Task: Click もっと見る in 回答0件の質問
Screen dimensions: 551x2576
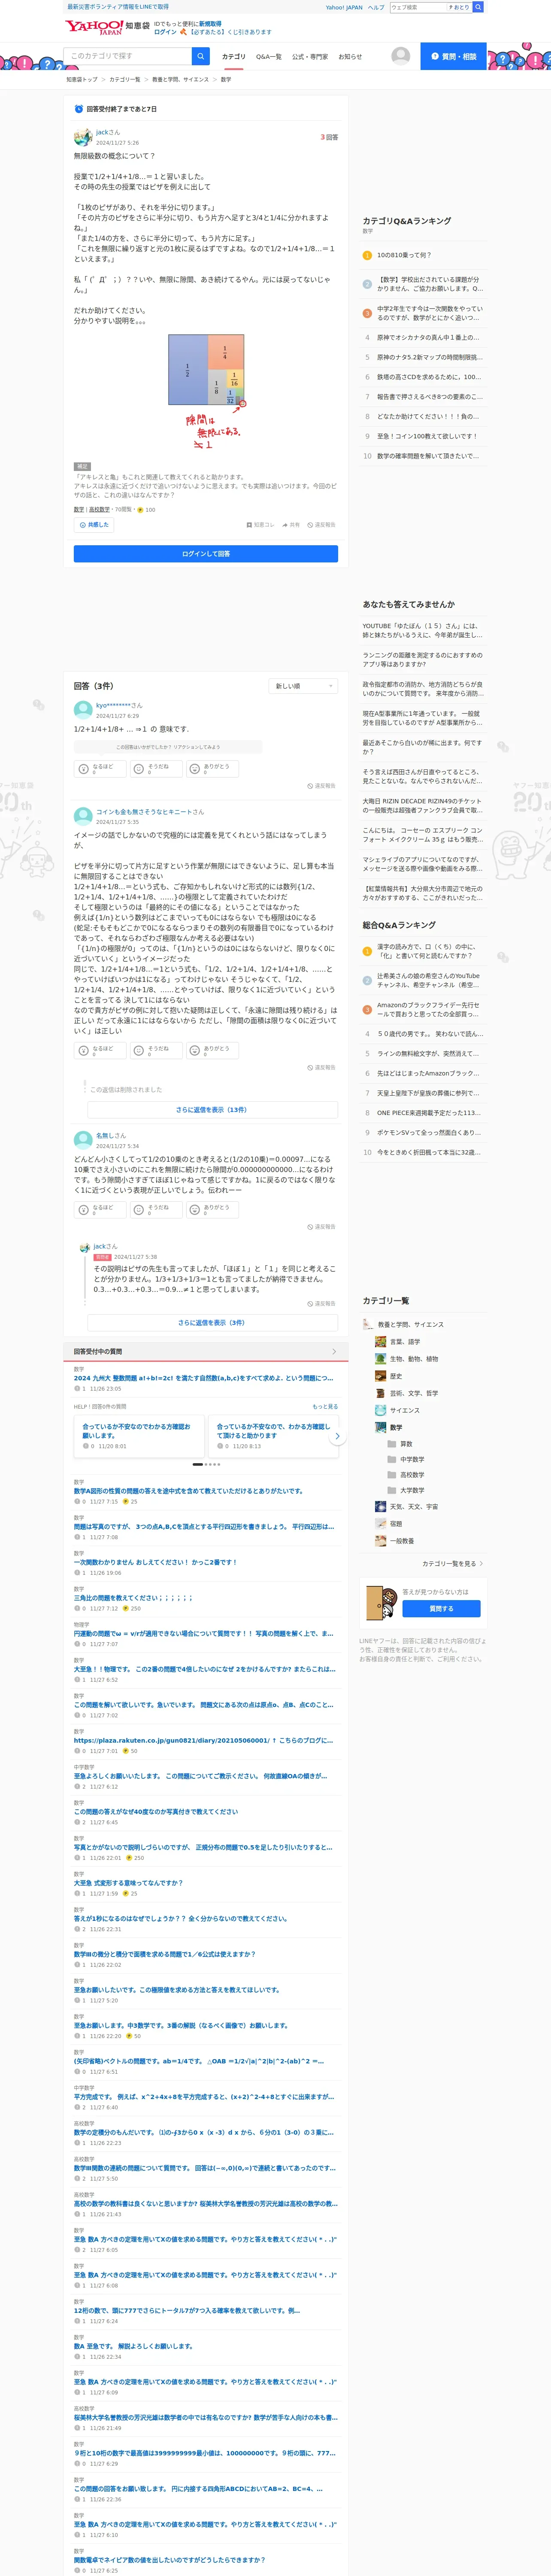Action: click(325, 1406)
